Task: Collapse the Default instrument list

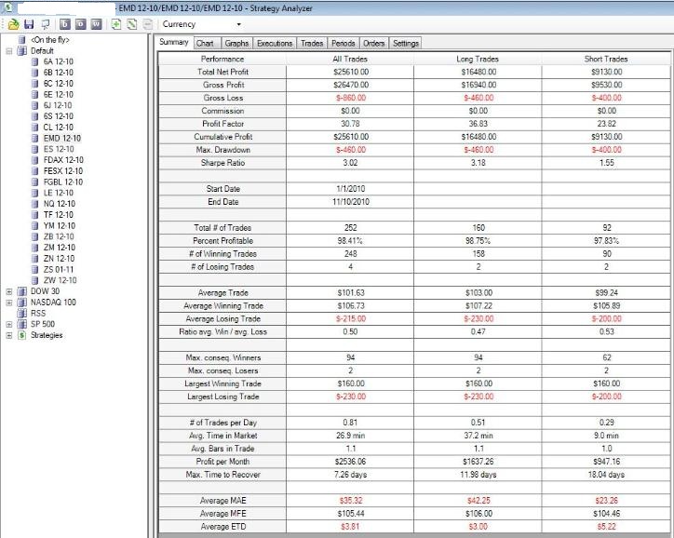Action: (9, 51)
